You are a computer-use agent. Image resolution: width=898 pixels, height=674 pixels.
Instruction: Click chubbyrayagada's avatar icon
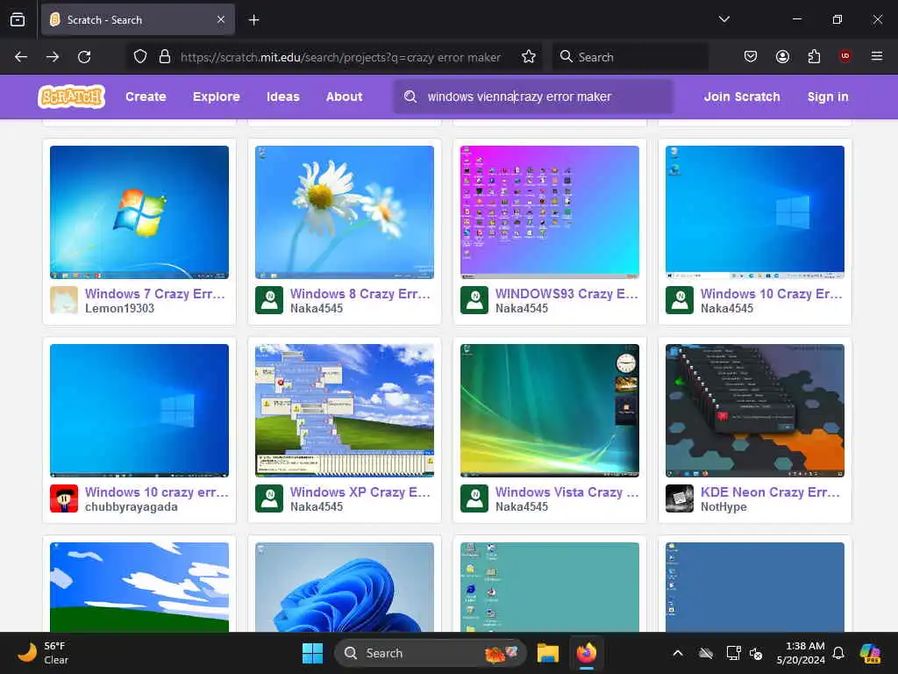point(64,498)
